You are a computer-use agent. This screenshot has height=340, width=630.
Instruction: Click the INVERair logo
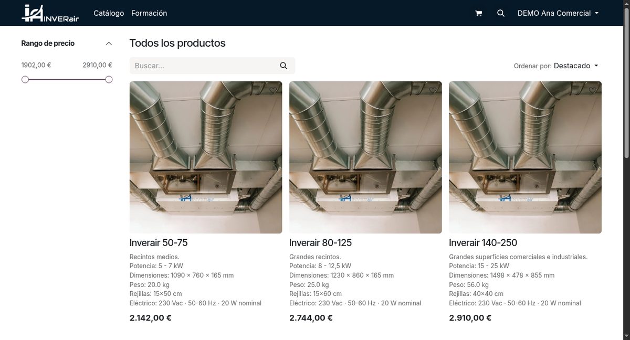point(50,13)
